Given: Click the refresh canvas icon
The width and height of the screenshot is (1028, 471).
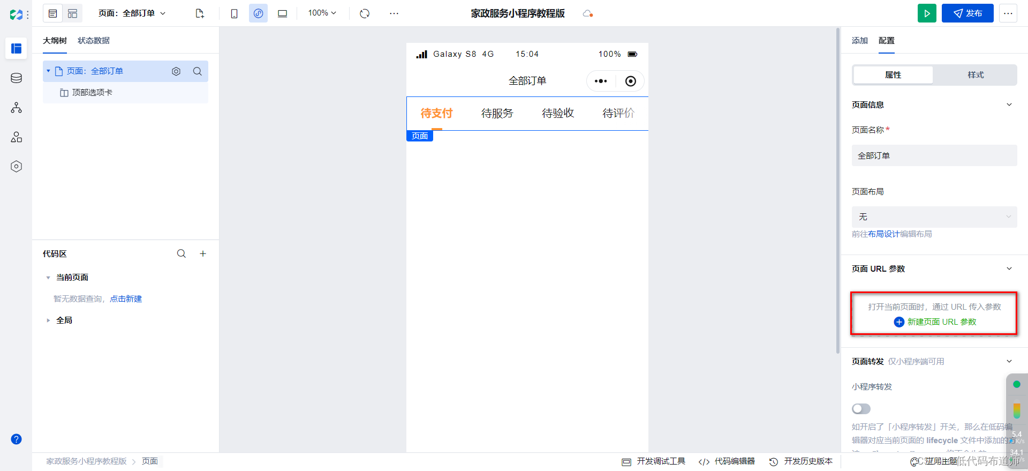Looking at the screenshot, I should (x=365, y=13).
